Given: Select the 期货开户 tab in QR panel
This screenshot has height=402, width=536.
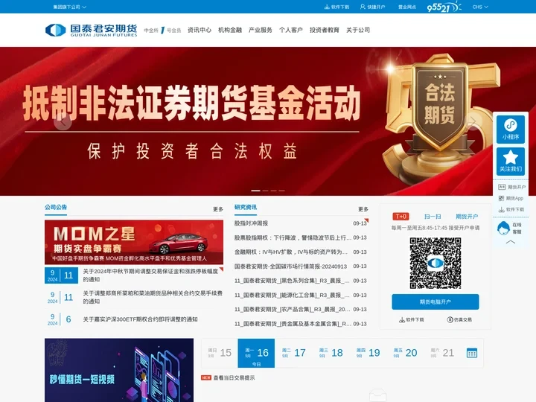Looking at the screenshot, I should pos(467,217).
